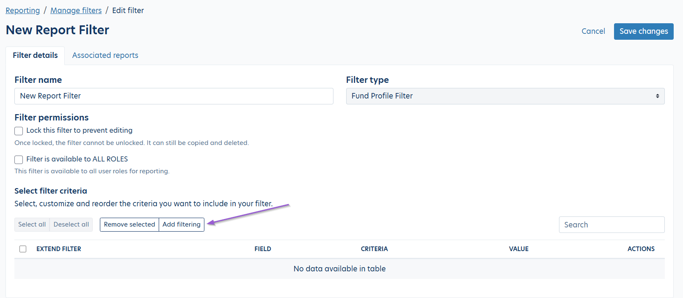This screenshot has height=298, width=683.
Task: Sort by the FIELD column header
Action: pyautogui.click(x=263, y=249)
